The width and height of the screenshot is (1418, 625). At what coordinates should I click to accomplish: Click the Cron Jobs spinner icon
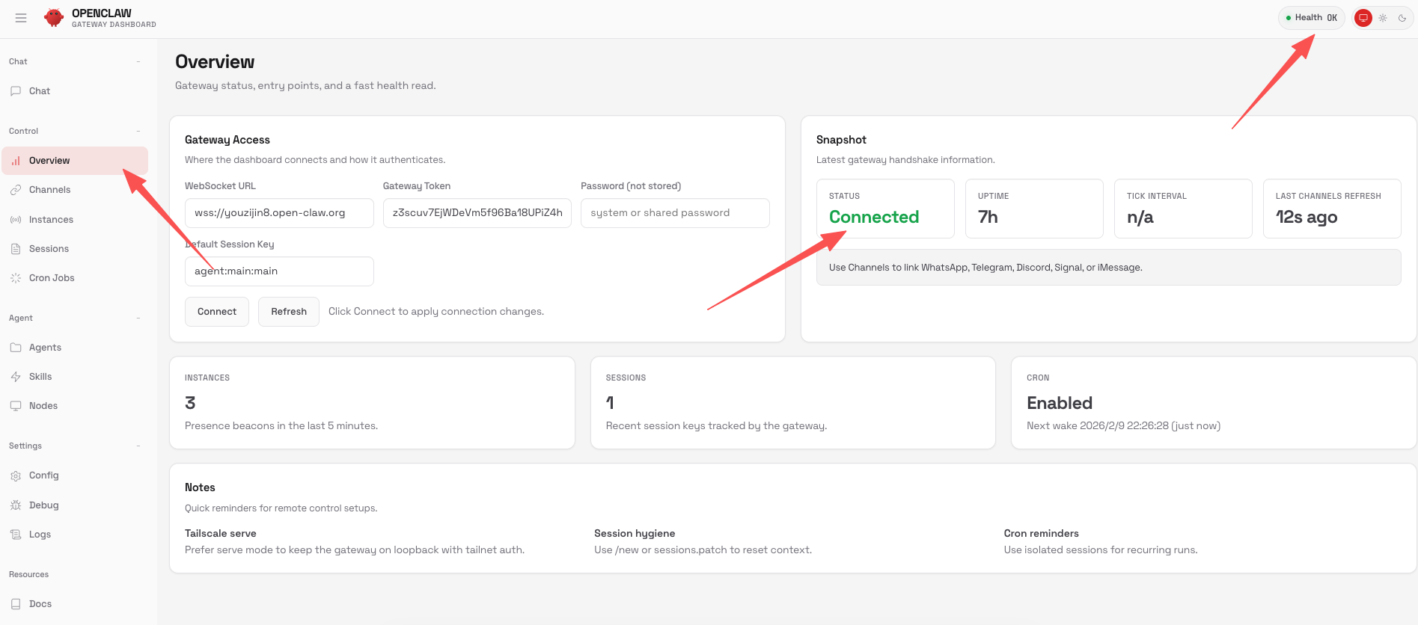(16, 278)
